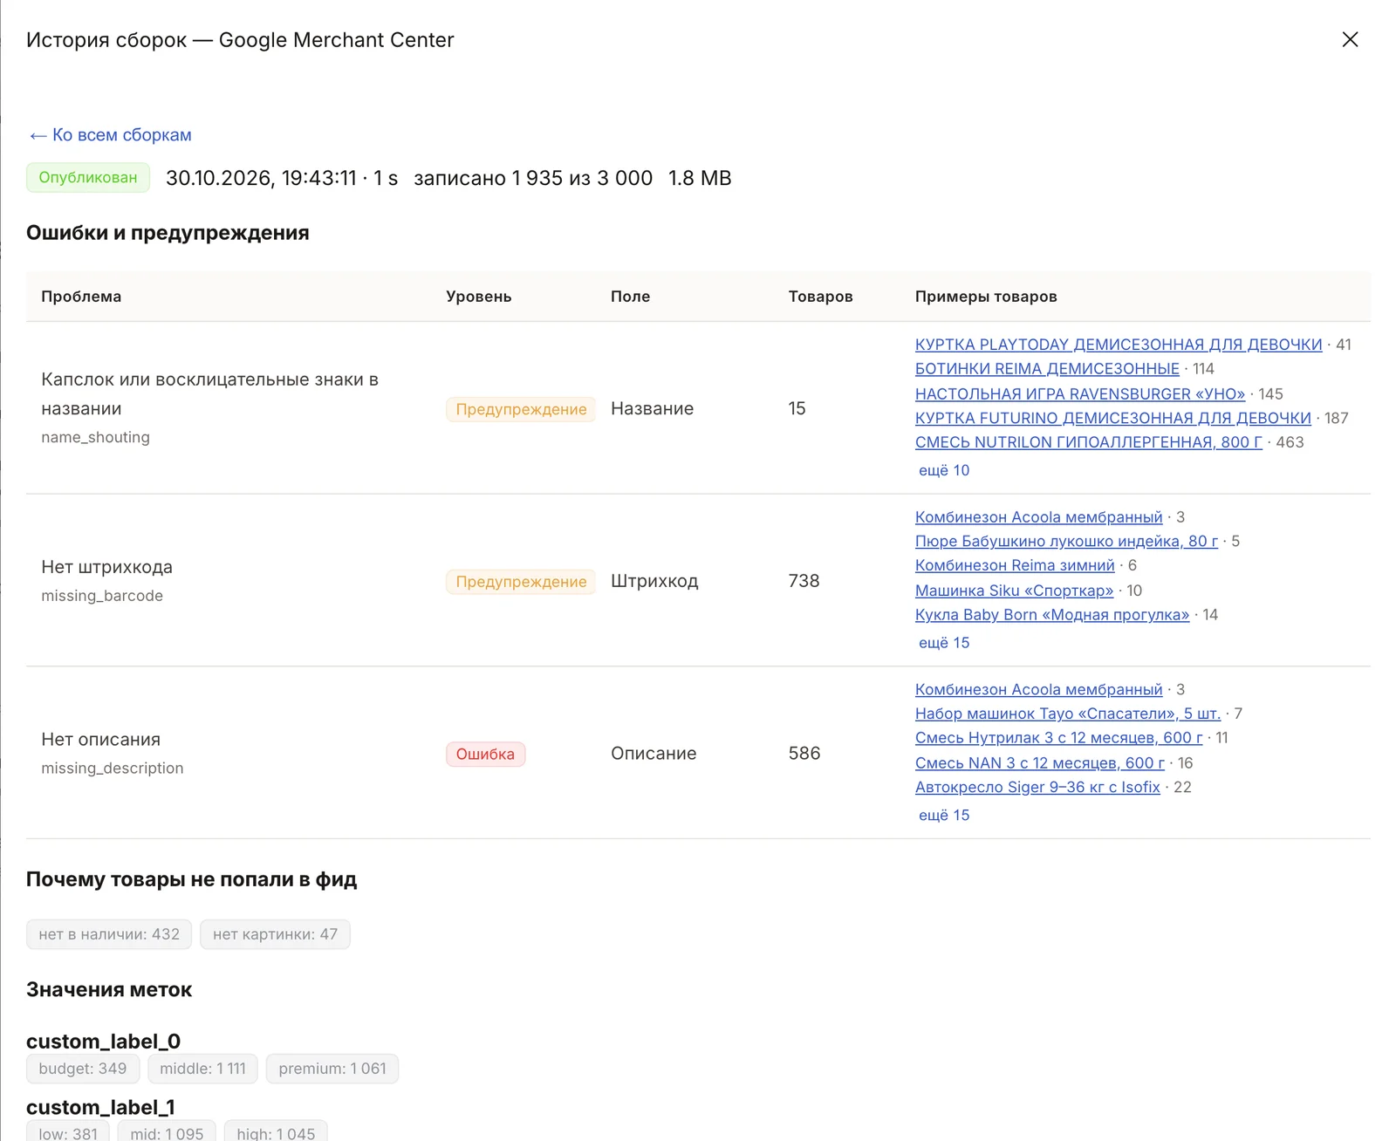Click the Уровень column header

(x=478, y=297)
